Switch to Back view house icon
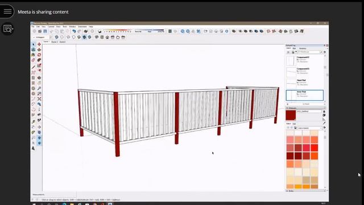364x205 pixels. [118, 37]
